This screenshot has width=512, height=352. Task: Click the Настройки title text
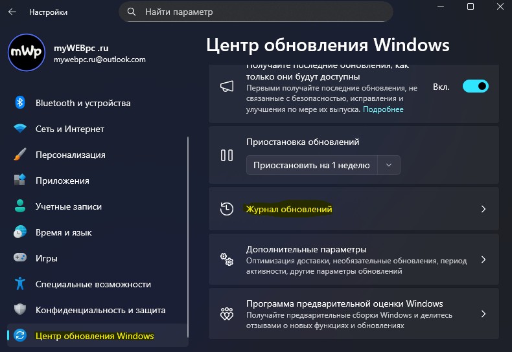point(49,12)
